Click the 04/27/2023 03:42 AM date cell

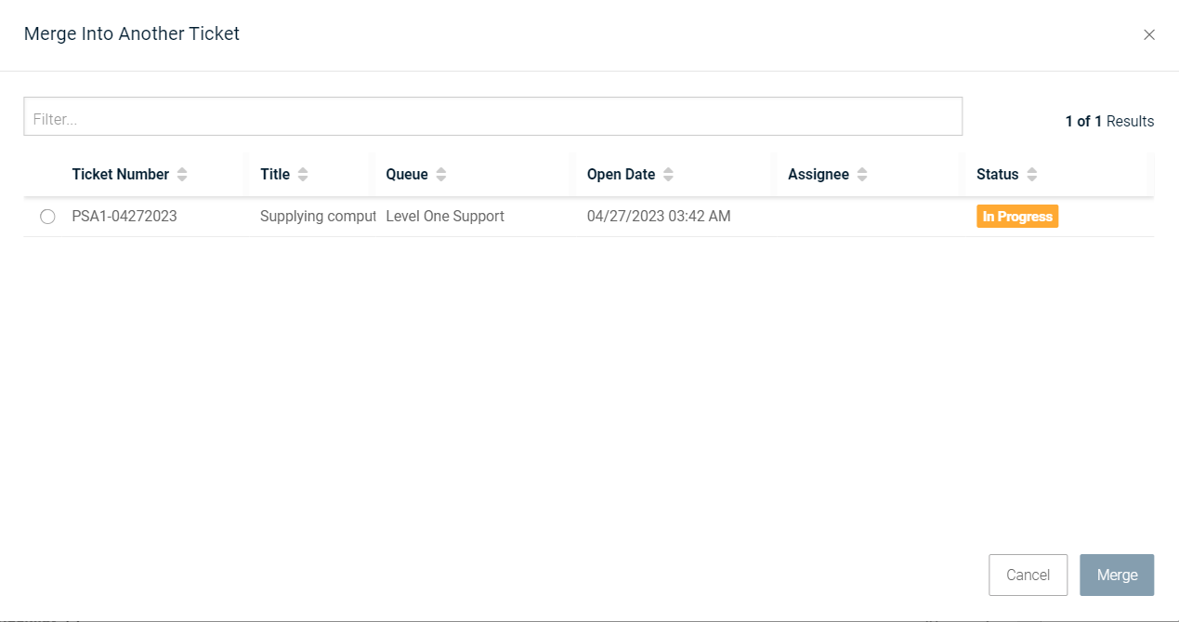(x=659, y=217)
